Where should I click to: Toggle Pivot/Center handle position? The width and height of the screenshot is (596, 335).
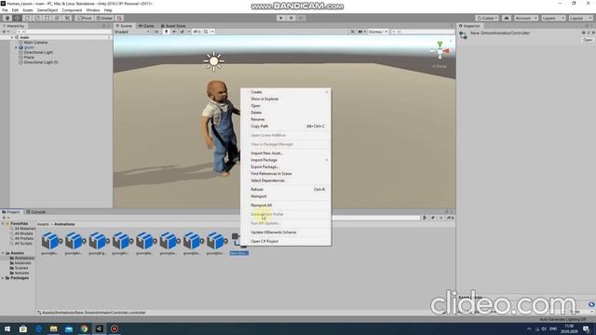(84, 18)
